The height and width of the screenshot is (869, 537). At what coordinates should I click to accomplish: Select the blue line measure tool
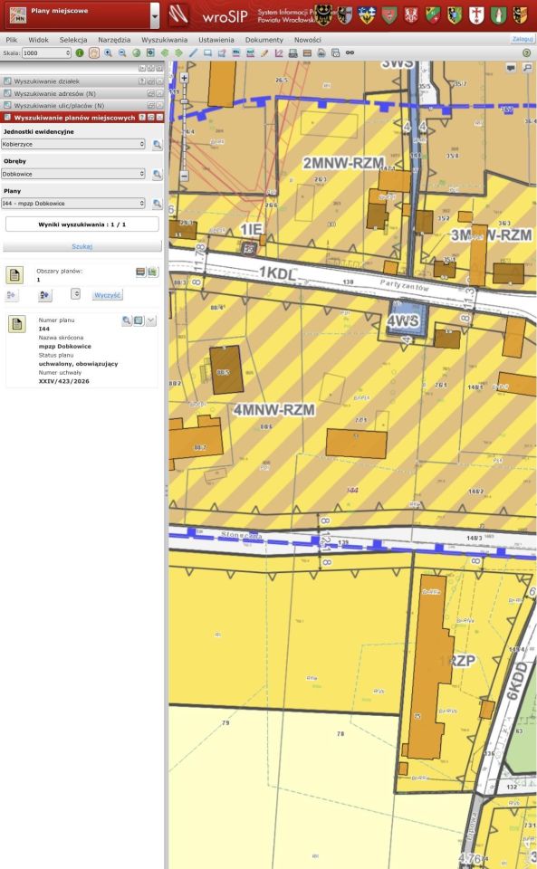(193, 53)
